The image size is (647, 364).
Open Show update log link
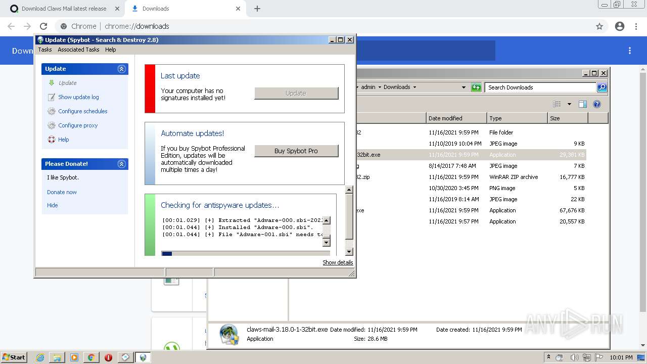(x=78, y=97)
